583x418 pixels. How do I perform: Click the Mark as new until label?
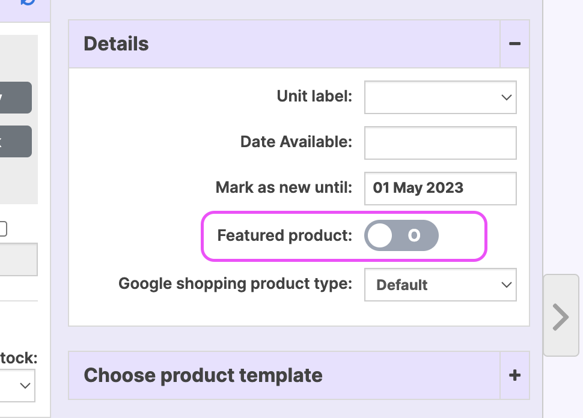click(x=284, y=187)
